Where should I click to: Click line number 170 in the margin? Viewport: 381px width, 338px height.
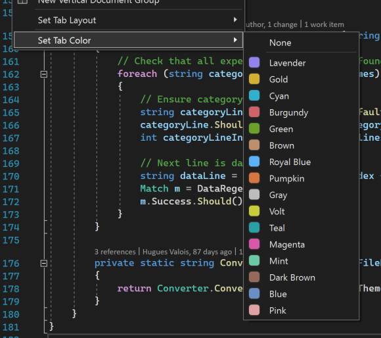(x=11, y=176)
